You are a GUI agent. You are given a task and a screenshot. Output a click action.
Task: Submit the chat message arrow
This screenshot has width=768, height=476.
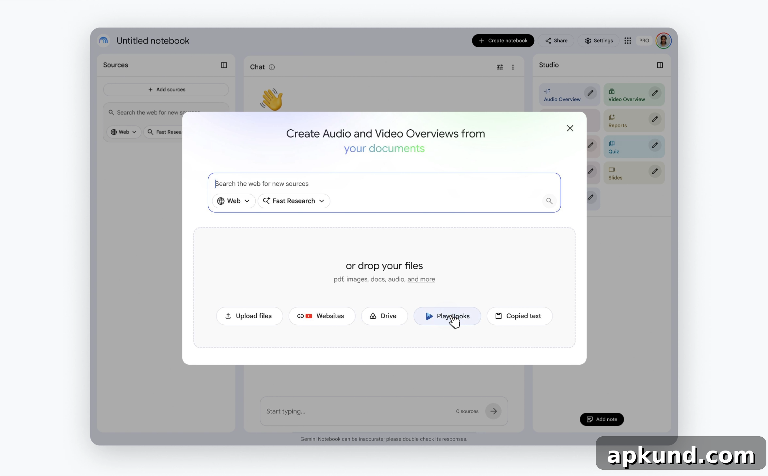pos(493,411)
